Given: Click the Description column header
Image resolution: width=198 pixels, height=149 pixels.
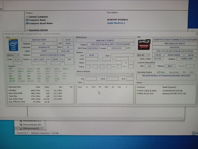Looking at the screenshot, I should tap(112, 12).
